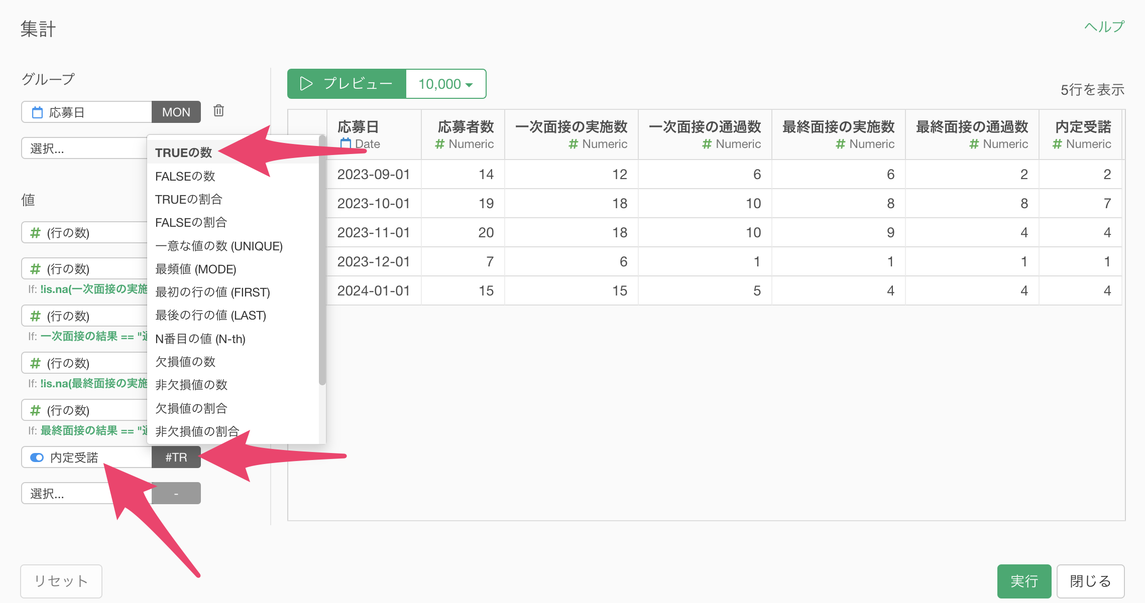Click the function list scrollbar
This screenshot has height=603, width=1145.
point(322,261)
